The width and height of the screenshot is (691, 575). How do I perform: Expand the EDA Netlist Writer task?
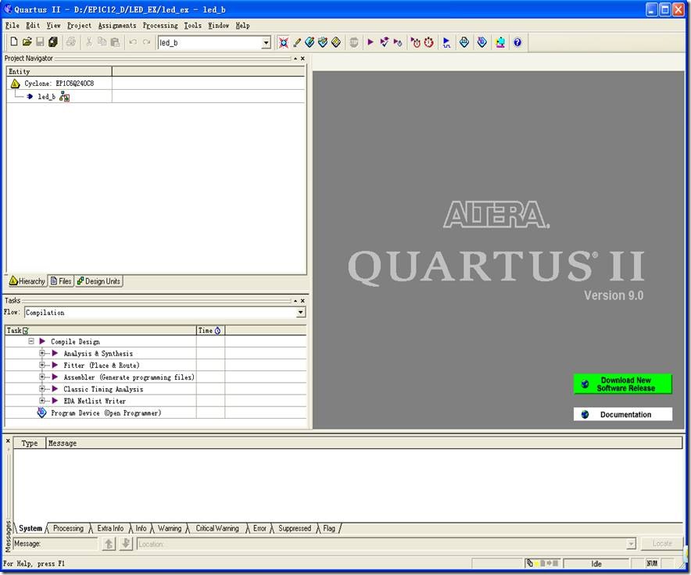[43, 401]
